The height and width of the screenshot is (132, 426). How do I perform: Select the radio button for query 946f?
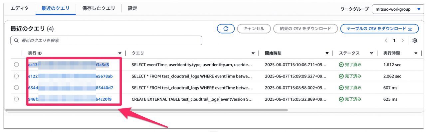(x=16, y=99)
